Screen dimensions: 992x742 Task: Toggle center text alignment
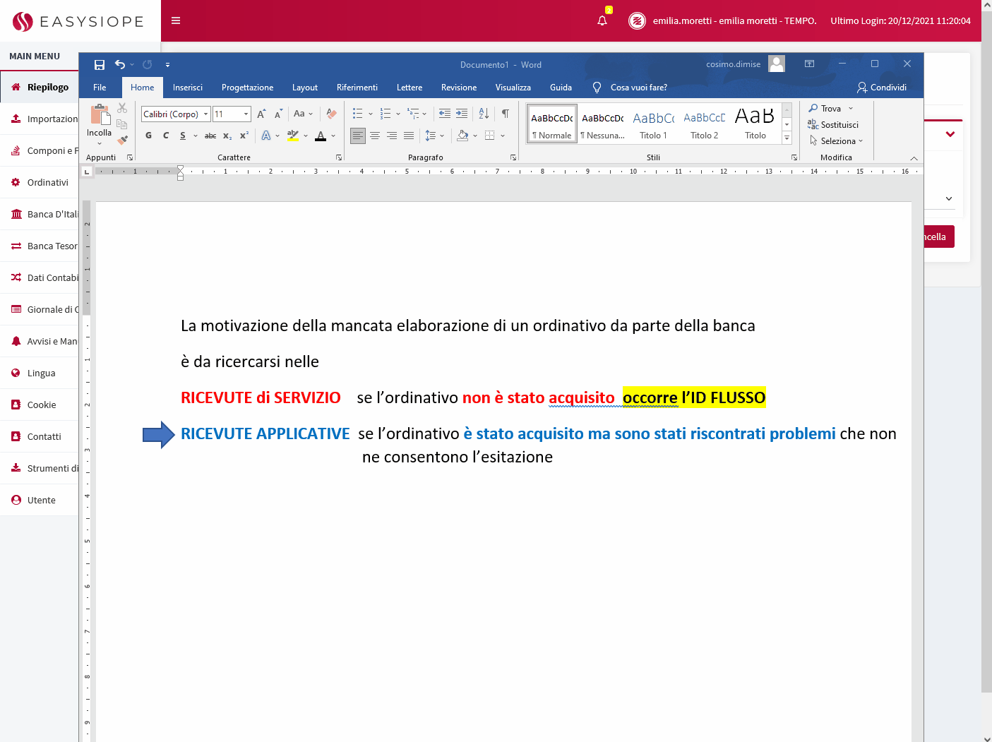coord(375,136)
